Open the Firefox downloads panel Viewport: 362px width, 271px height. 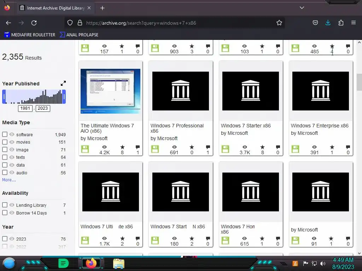click(x=328, y=23)
